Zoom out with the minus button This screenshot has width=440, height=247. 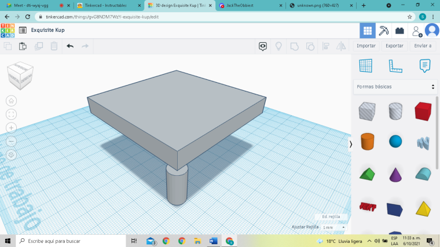click(11, 141)
